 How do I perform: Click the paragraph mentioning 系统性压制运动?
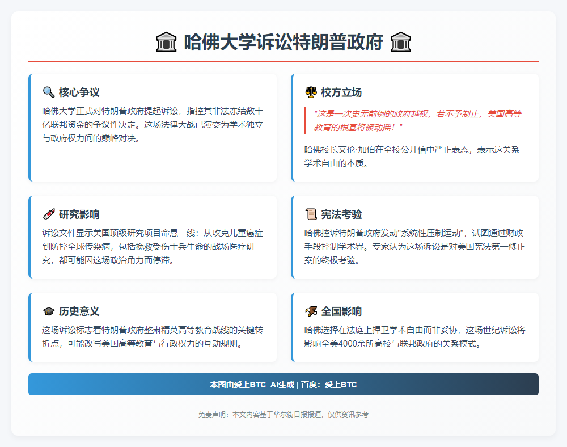click(415, 246)
